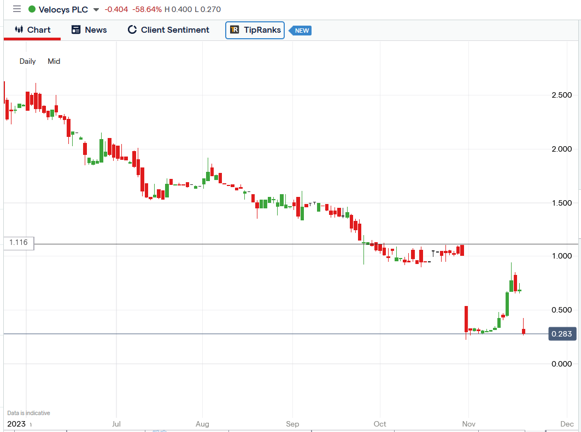
Task: Click the NEW badge next to TipRanks
Action: pyautogui.click(x=301, y=31)
